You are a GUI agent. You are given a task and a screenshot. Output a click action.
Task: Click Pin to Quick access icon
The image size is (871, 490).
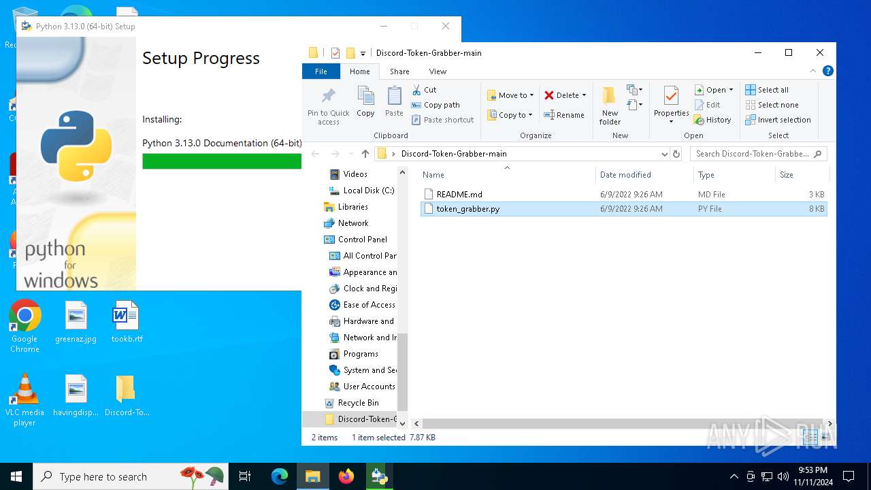point(328,105)
